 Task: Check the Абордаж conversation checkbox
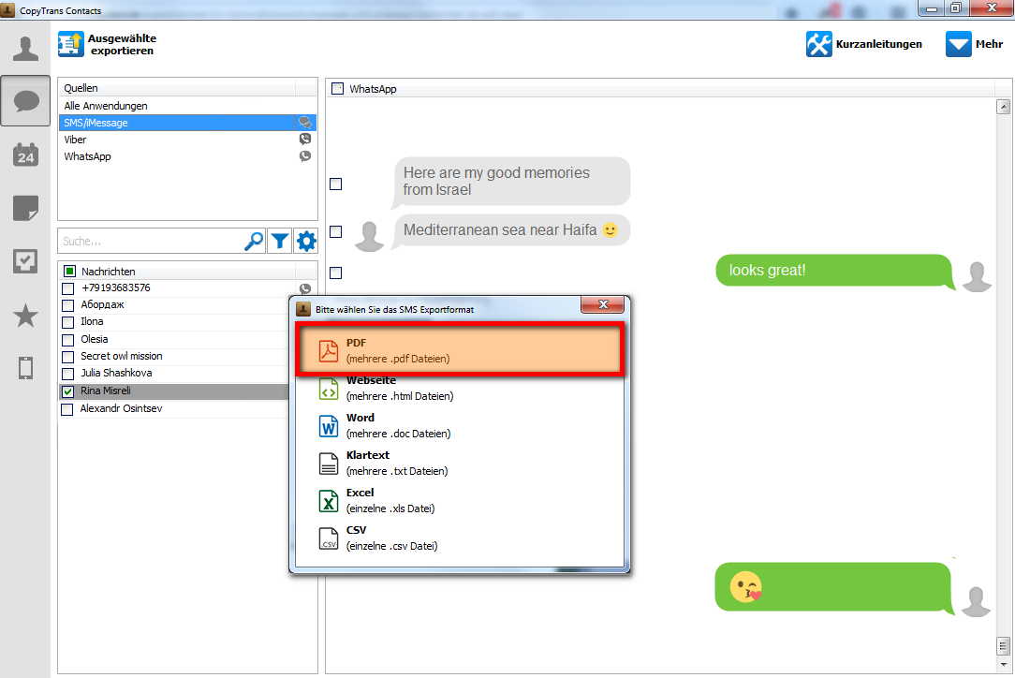click(x=68, y=305)
